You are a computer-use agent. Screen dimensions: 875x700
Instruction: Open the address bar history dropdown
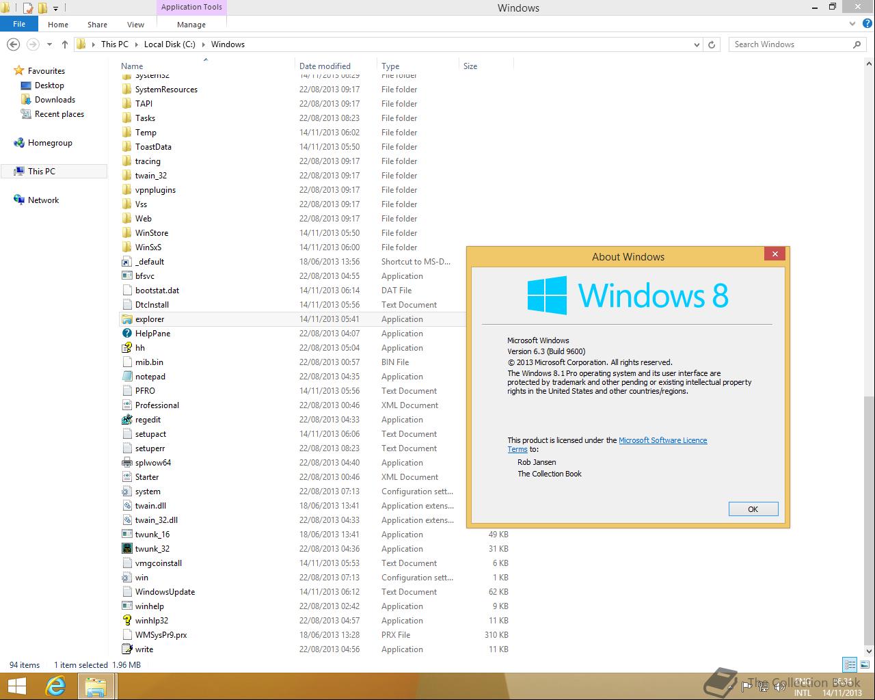[697, 44]
